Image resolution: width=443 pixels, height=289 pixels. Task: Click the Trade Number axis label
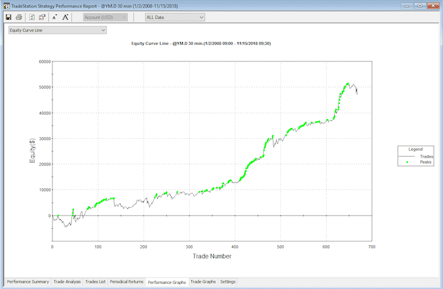point(212,256)
